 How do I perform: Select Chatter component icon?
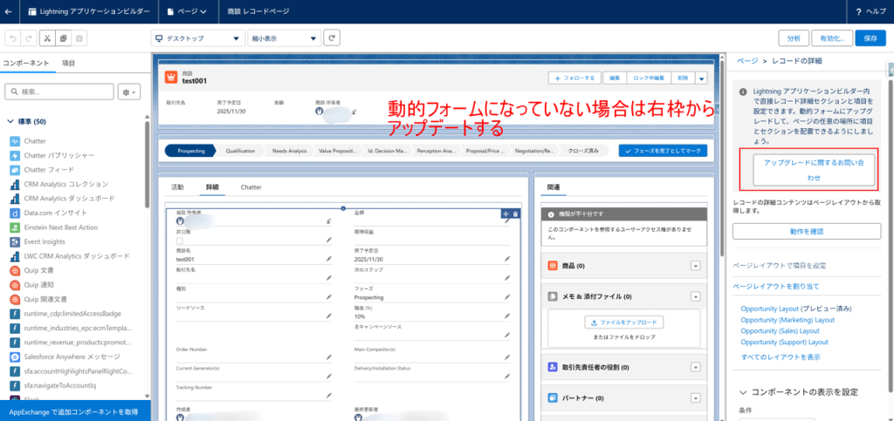(x=15, y=141)
